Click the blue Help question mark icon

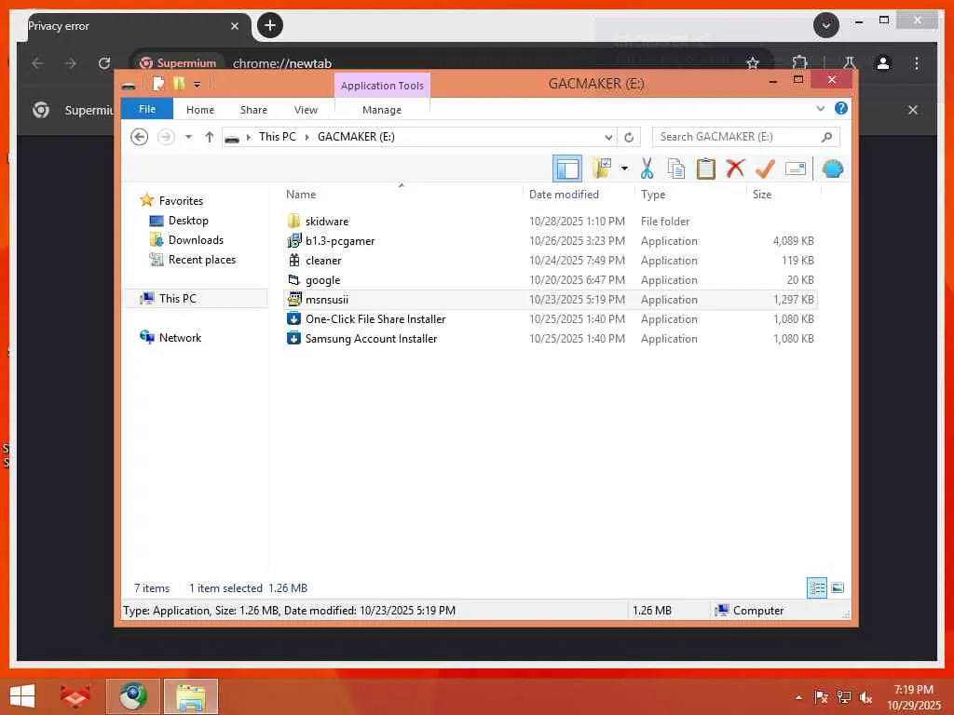click(x=841, y=108)
